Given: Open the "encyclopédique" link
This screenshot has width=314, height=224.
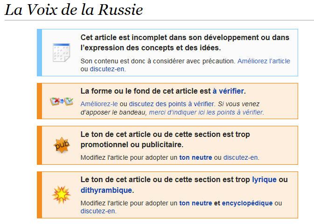Looking at the screenshot, I should click(247, 203).
